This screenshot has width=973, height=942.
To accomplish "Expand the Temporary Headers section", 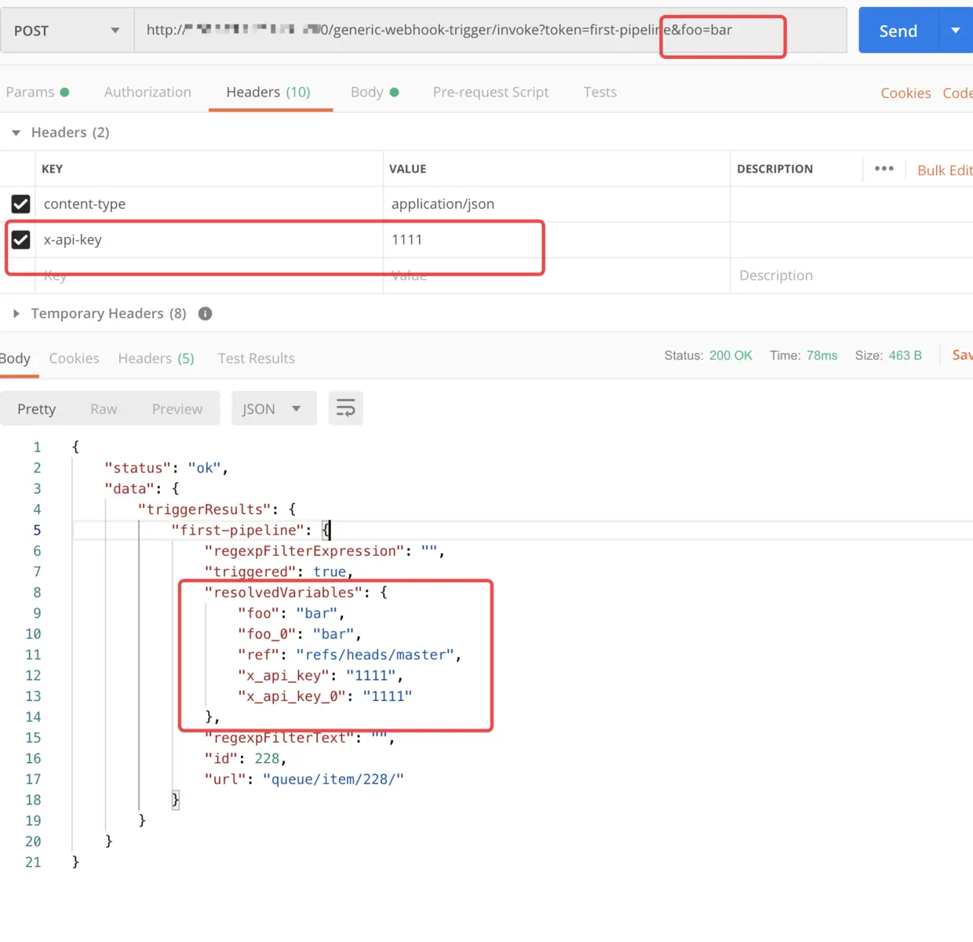I will coord(16,314).
